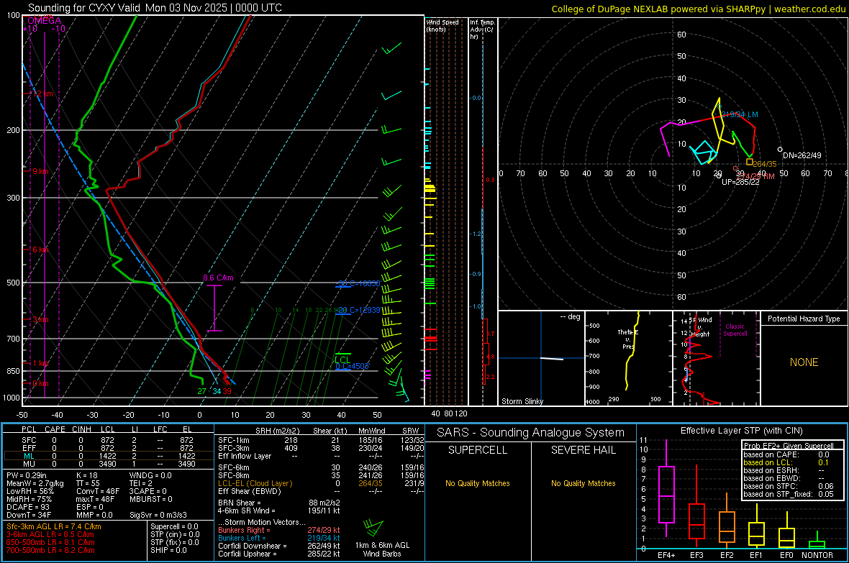Click the BRN Shear = row
Screen dimensions: 849x563
point(279,503)
